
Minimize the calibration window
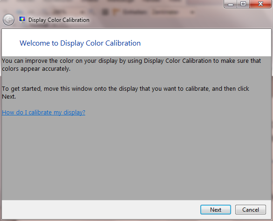[x=230, y=4]
